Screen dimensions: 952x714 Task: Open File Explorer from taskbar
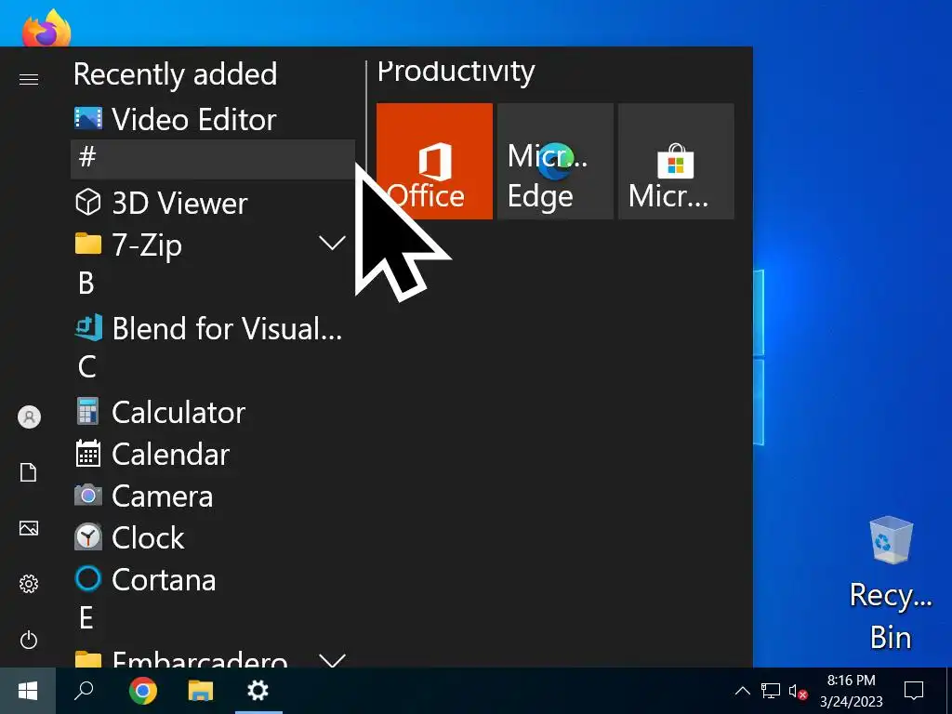coord(201,691)
